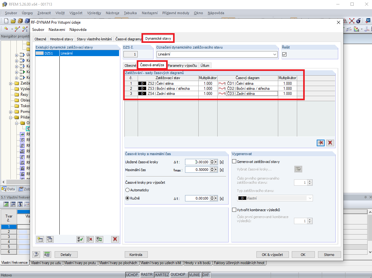Click the units and decimal places icon
Screen dimensions: 372x278
point(47,255)
